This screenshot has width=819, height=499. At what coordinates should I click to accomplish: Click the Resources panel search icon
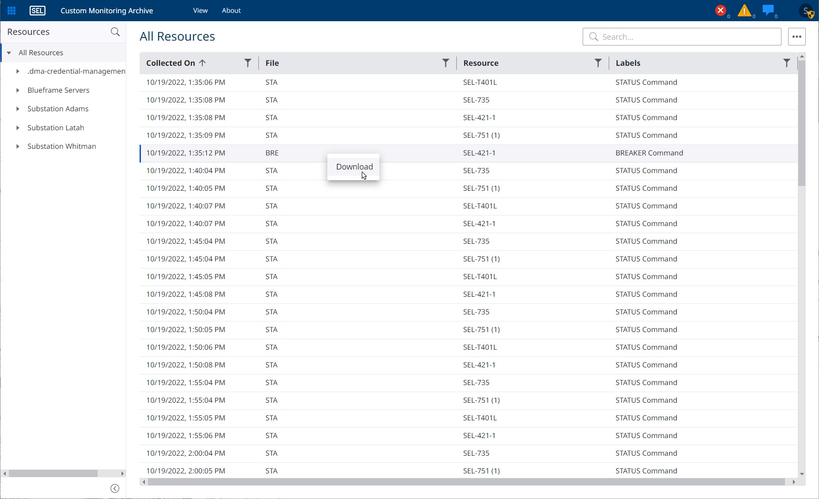[x=115, y=32]
